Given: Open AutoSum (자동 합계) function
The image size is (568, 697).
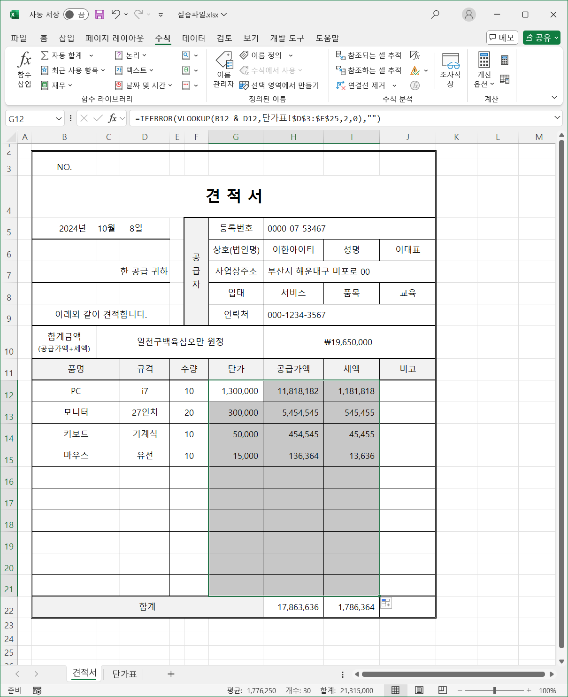Looking at the screenshot, I should coord(67,55).
